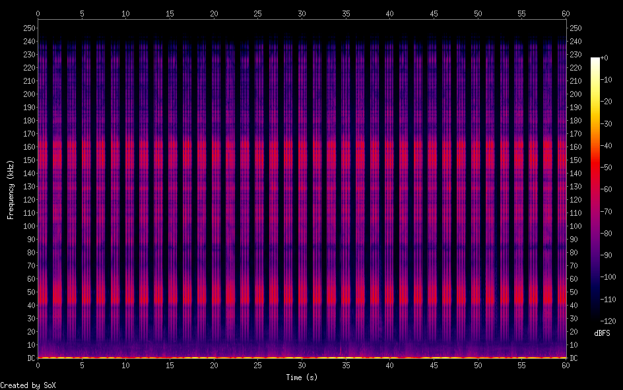This screenshot has width=623, height=390.
Task: Select the 30 second tick on bottom time axis
Action: click(x=302, y=365)
